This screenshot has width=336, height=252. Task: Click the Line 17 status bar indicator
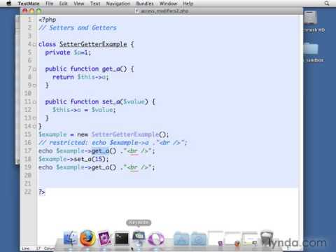click(x=31, y=248)
